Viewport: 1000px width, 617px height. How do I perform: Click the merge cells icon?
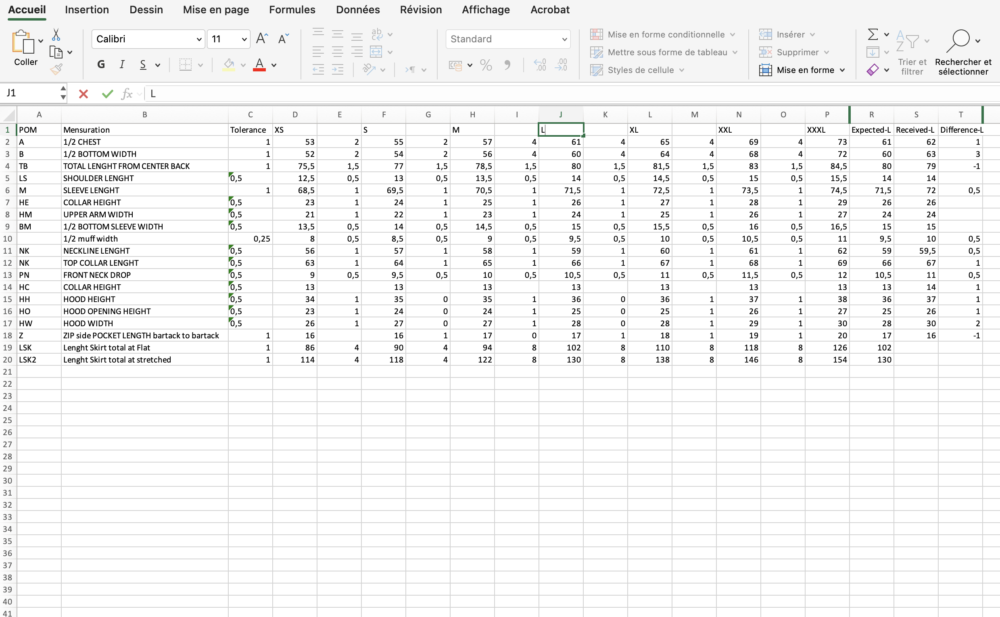376,52
